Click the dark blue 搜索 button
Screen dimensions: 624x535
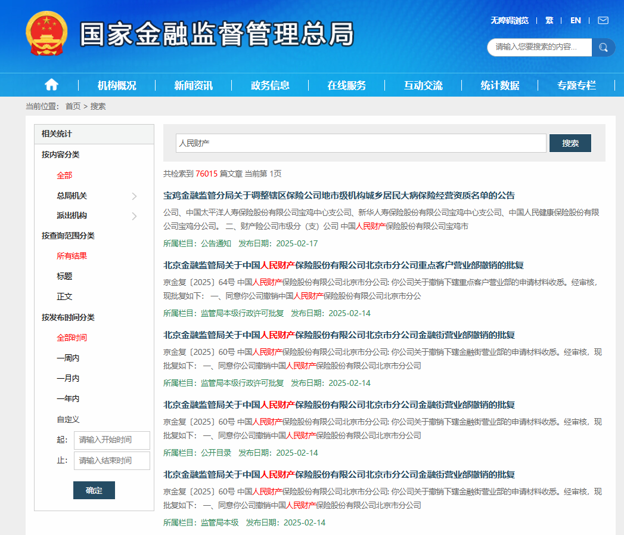pyautogui.click(x=570, y=143)
